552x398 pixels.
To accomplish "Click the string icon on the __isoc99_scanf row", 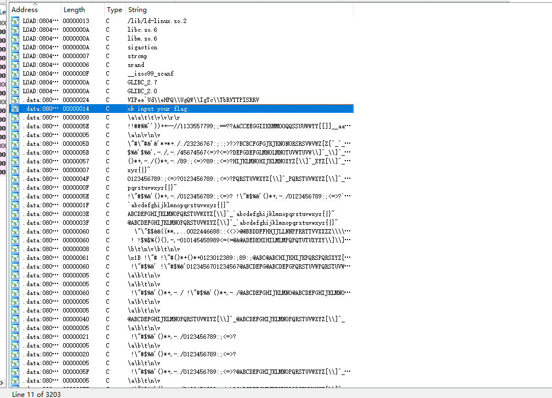I will (x=15, y=73).
